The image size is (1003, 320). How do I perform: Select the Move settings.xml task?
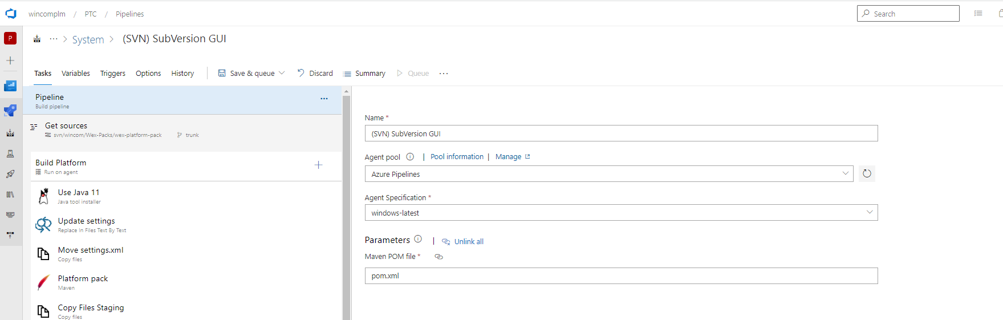pyautogui.click(x=186, y=254)
